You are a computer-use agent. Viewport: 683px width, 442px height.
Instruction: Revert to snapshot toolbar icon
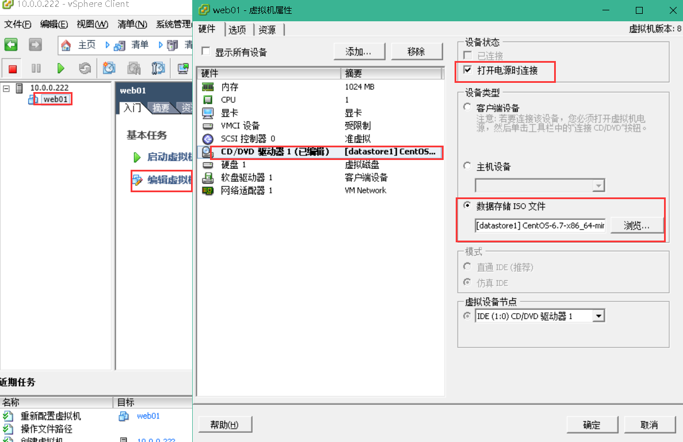[133, 68]
